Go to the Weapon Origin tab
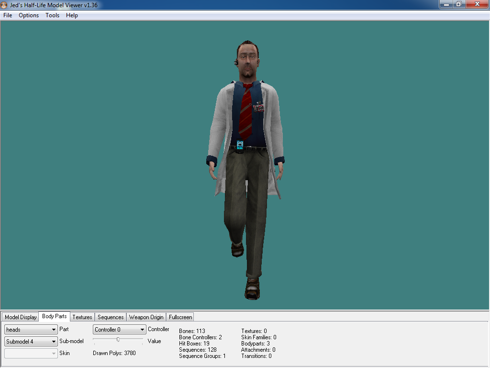Viewport: 490px width, 368px height. [146, 317]
